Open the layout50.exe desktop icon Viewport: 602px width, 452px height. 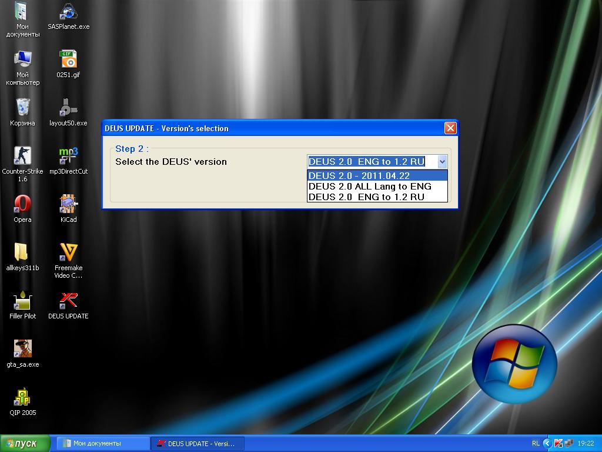(69, 108)
